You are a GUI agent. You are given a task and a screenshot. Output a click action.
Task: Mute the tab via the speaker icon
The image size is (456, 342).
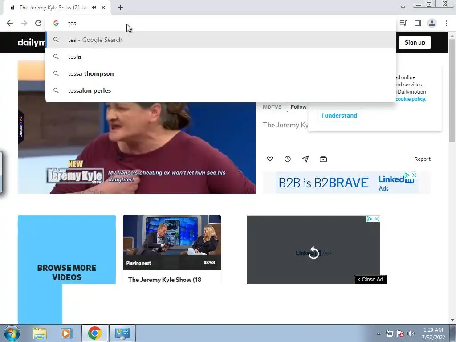(x=94, y=8)
